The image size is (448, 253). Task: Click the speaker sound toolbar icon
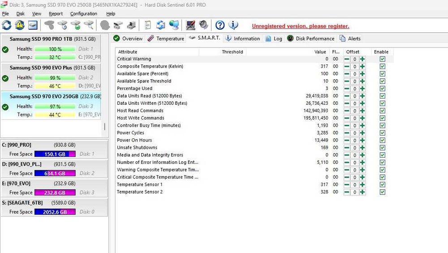(x=203, y=26)
